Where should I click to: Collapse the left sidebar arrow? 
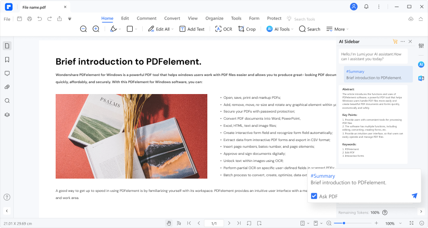click(7, 210)
